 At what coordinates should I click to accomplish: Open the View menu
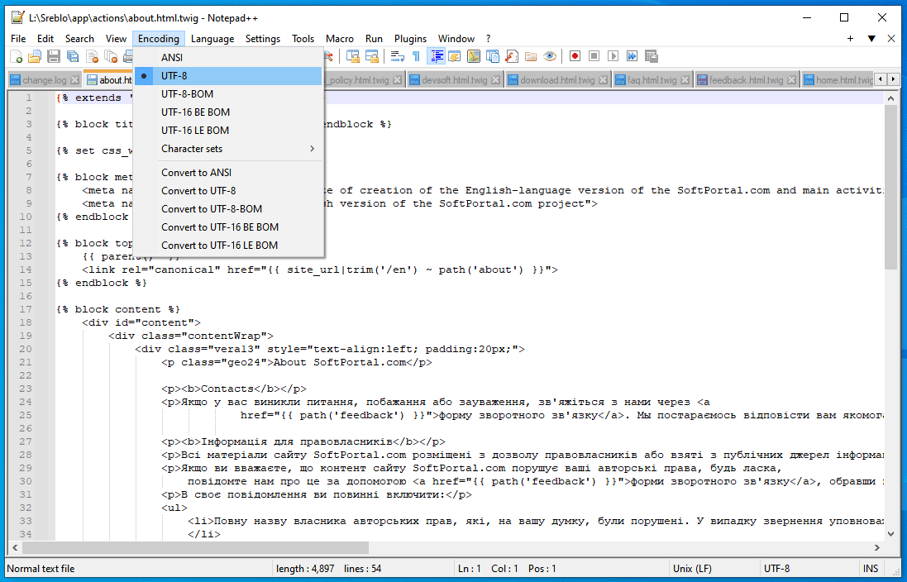click(x=116, y=39)
